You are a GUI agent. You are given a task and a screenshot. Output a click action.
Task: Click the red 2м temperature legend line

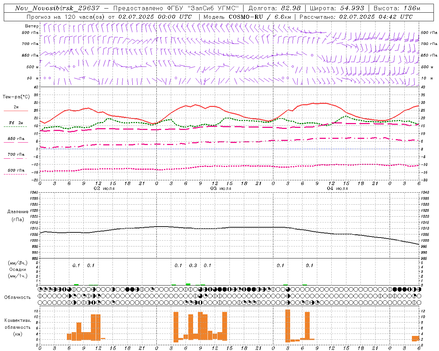point(16,111)
